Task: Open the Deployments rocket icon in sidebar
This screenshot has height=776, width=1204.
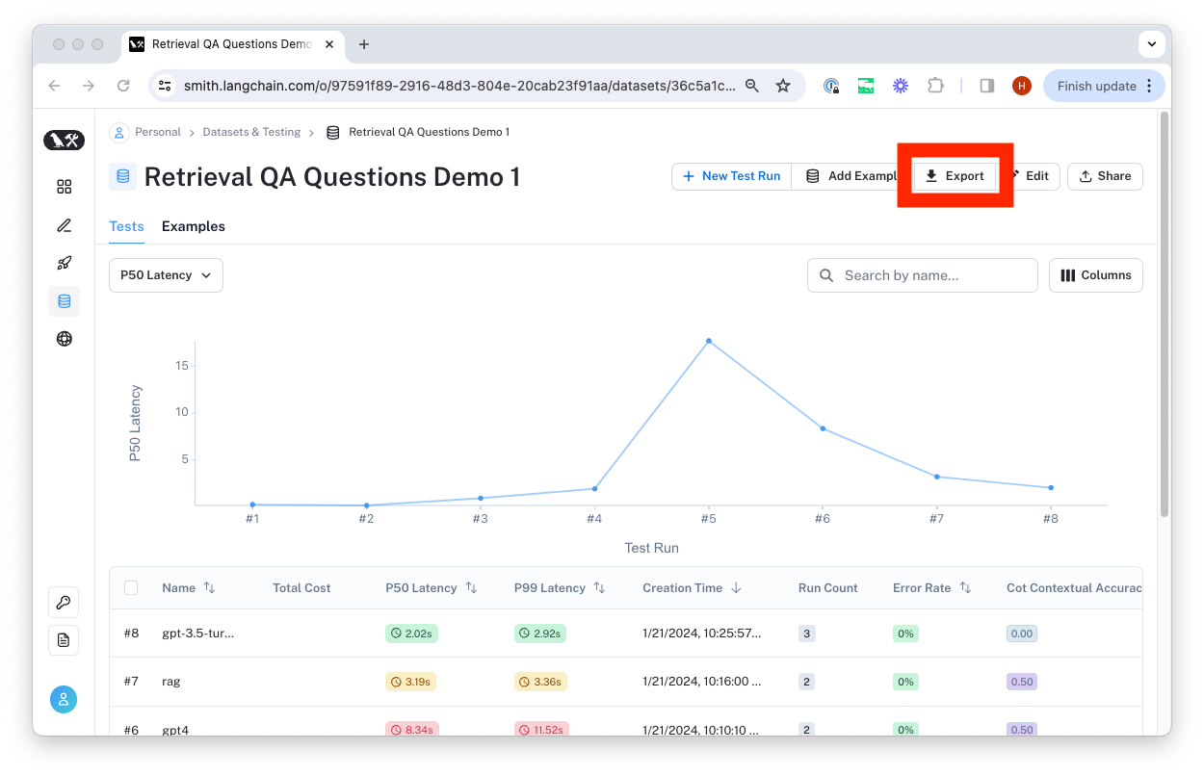Action: click(x=64, y=262)
